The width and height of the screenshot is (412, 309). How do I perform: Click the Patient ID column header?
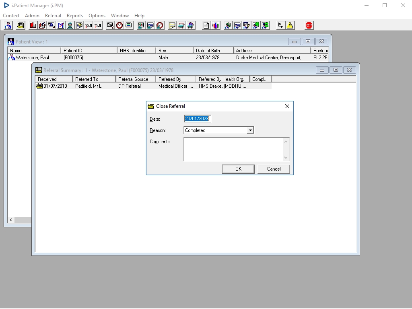(x=89, y=50)
